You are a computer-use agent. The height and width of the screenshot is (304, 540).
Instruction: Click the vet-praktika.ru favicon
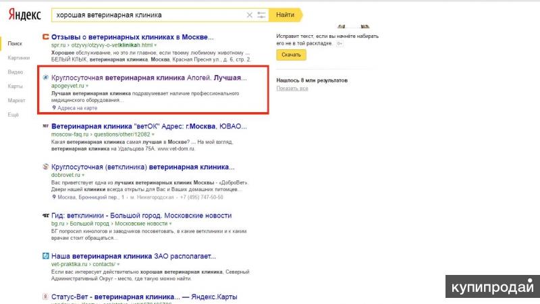click(45, 256)
